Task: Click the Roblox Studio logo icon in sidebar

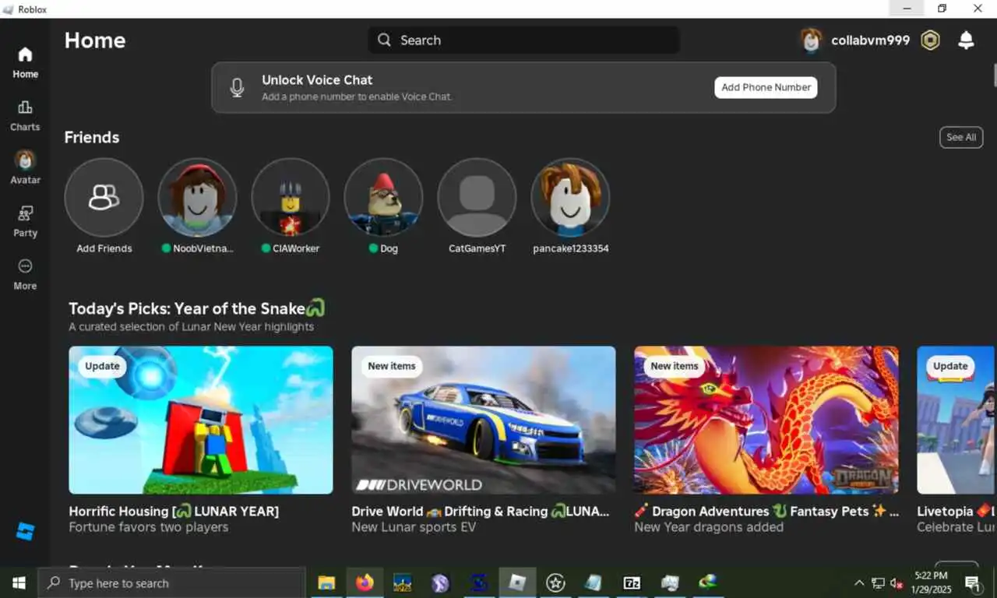Action: 25,531
